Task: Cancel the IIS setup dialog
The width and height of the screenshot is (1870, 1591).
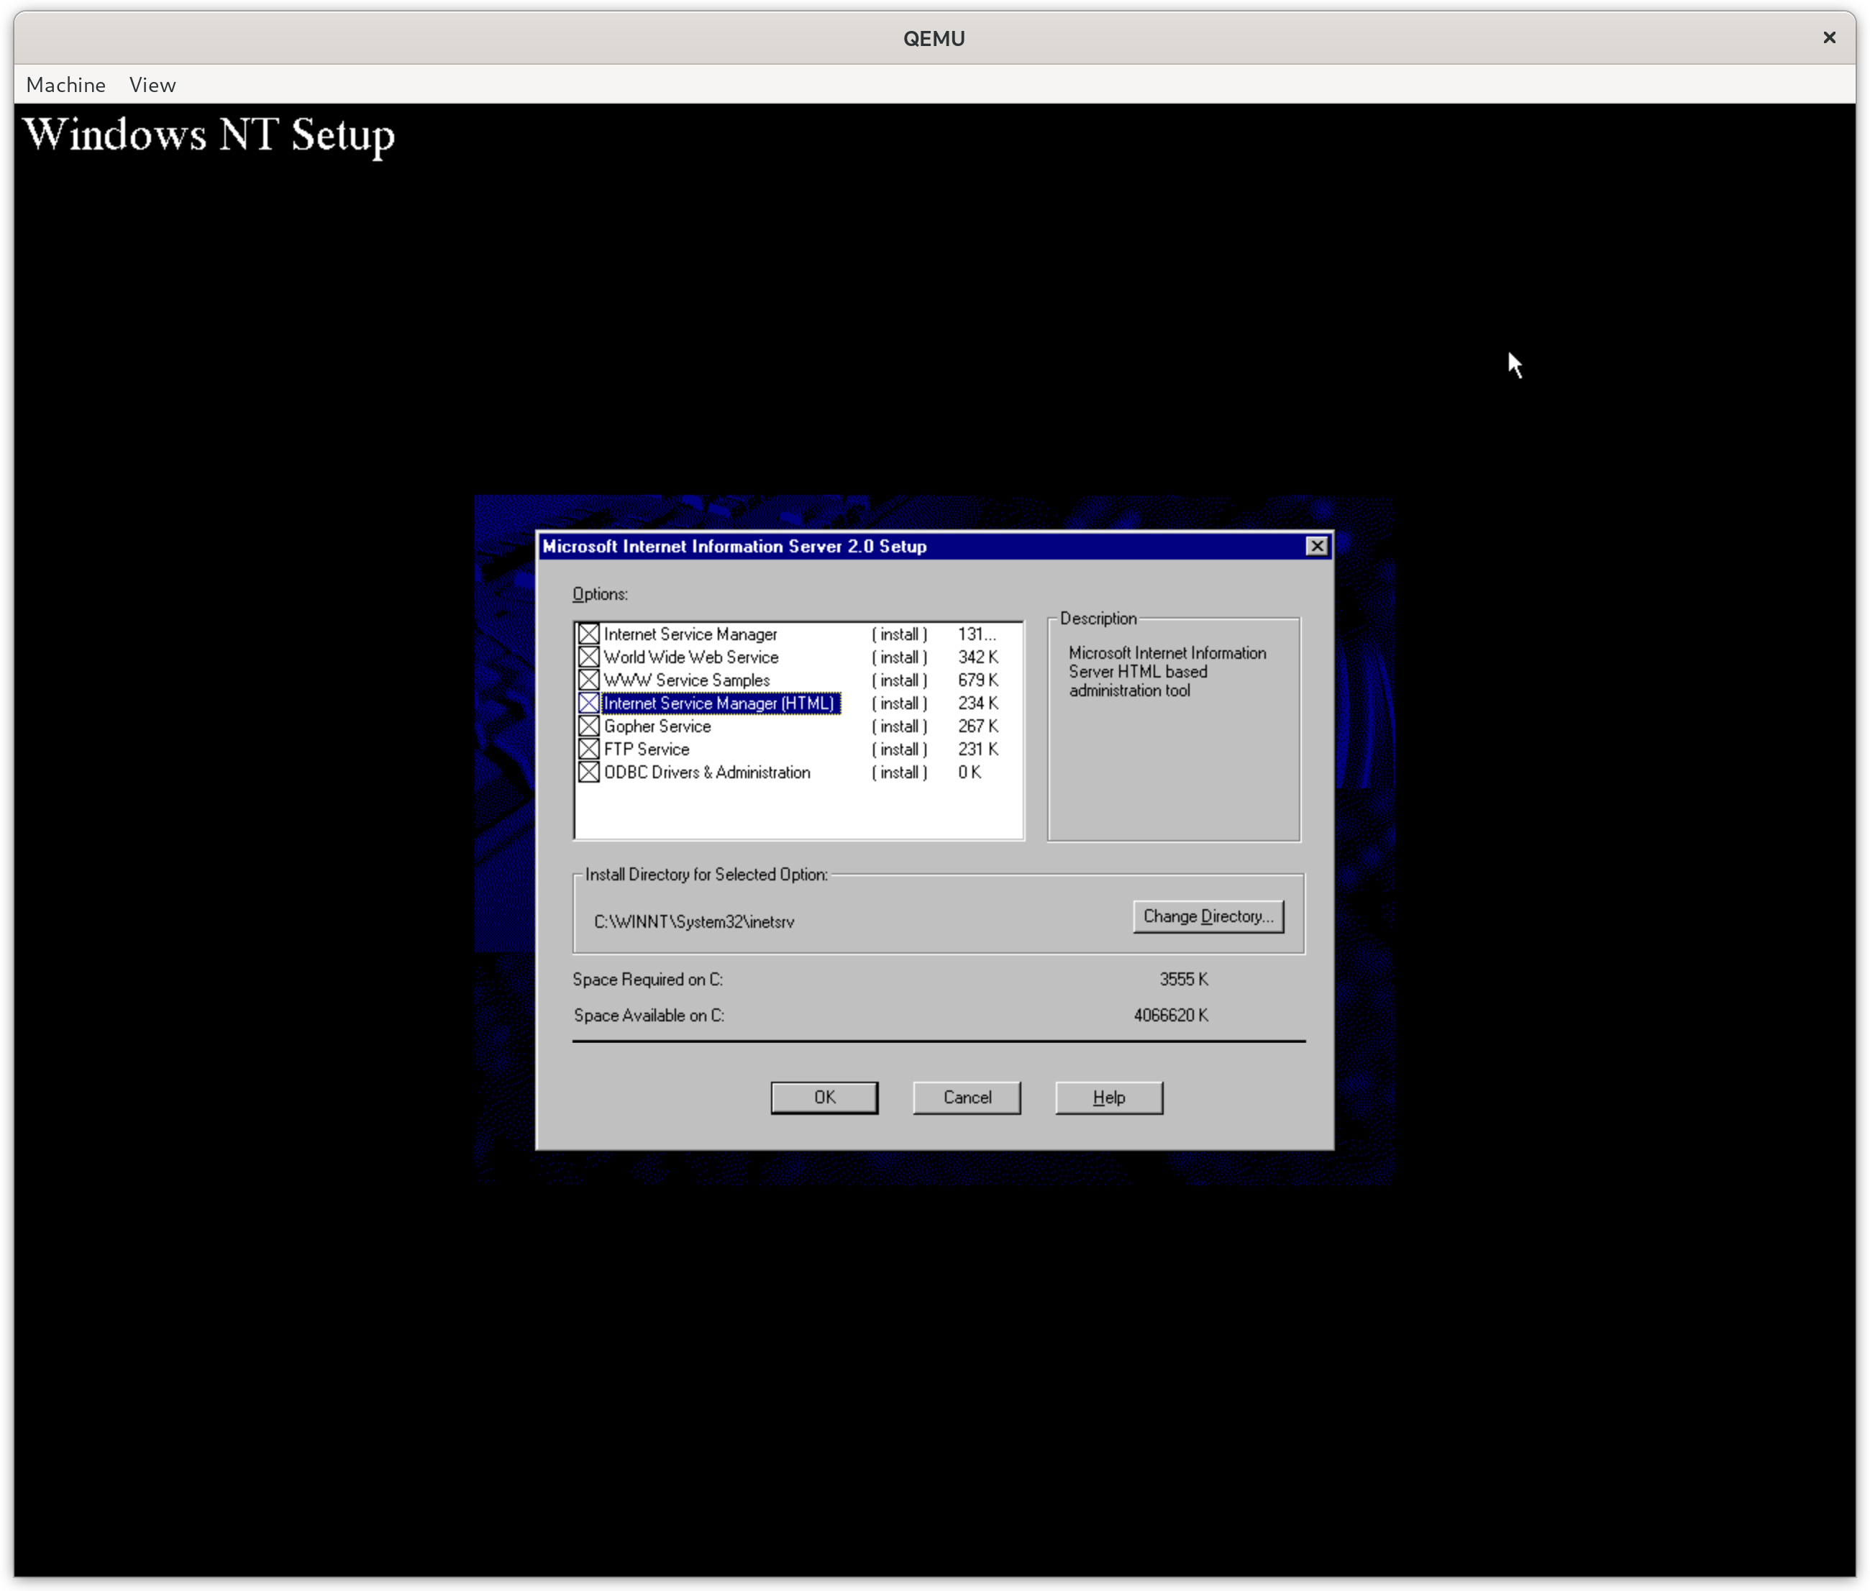Action: tap(967, 1098)
